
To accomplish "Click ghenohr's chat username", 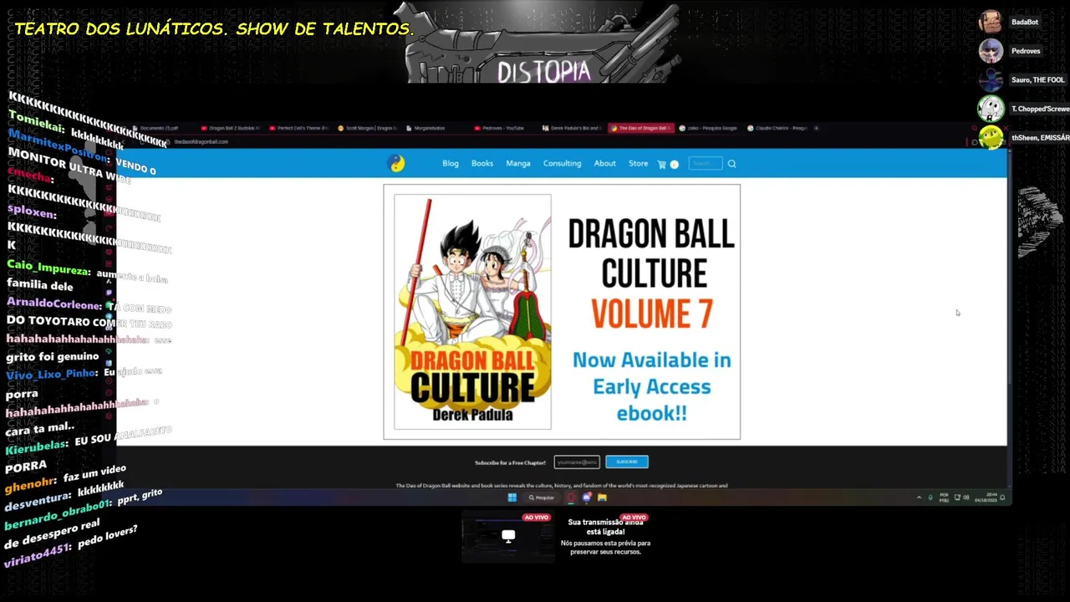I will [x=30, y=484].
